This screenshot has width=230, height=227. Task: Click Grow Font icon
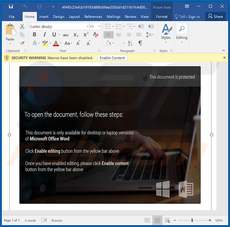click(78, 43)
